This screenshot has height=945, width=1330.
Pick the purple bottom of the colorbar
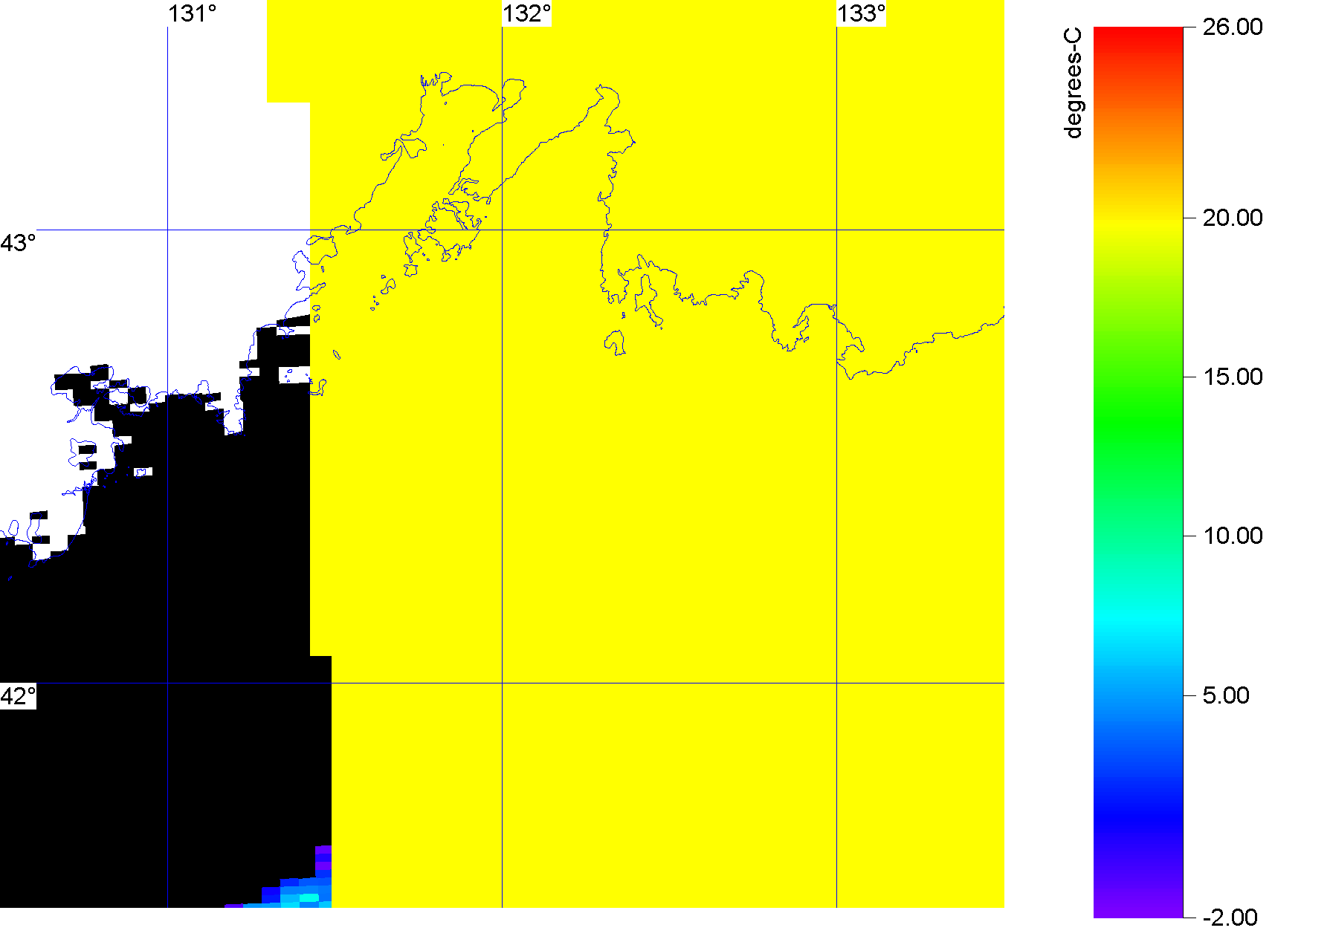point(1138,906)
